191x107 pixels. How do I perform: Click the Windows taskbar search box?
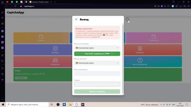click(27, 104)
